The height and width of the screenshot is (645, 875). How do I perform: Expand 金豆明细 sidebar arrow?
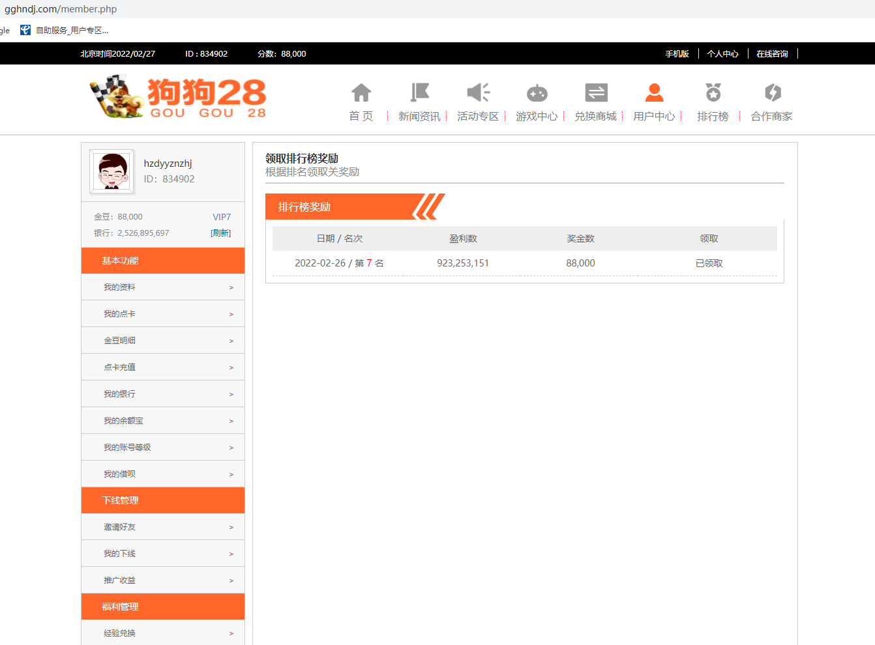pos(231,341)
